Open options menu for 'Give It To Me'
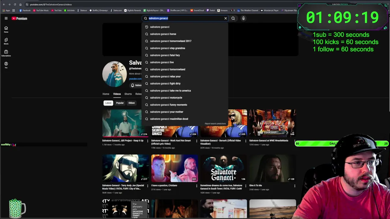This screenshot has height=219, width=390. point(295,186)
